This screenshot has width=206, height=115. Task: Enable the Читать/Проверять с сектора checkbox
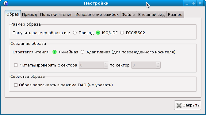click(x=16, y=65)
